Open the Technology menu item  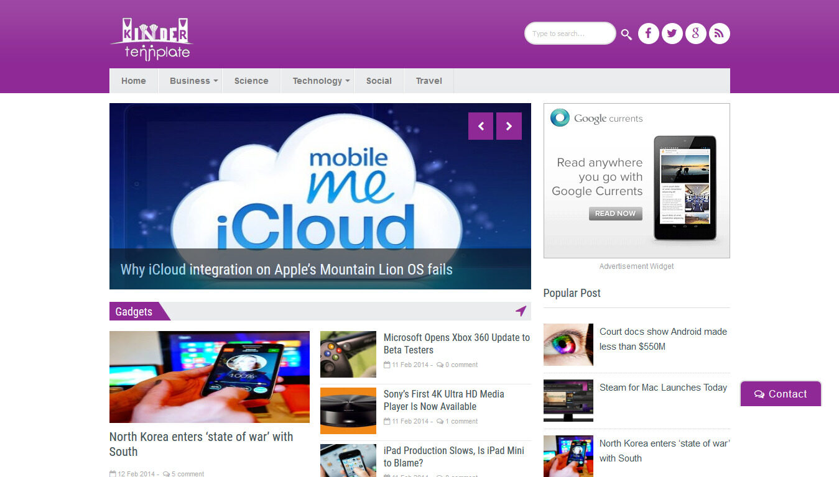pyautogui.click(x=317, y=81)
